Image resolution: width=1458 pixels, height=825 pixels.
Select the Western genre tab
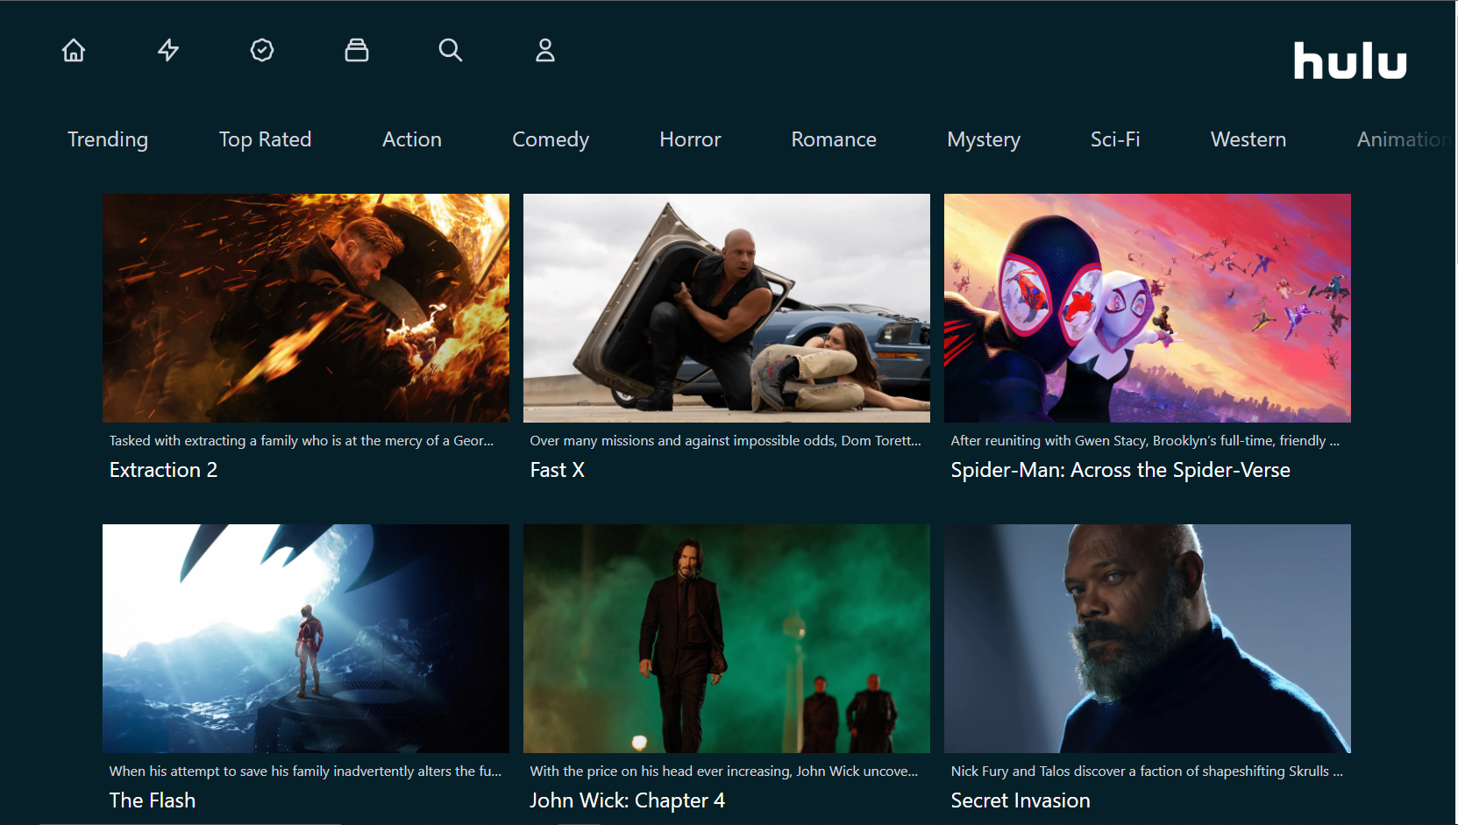pos(1248,139)
